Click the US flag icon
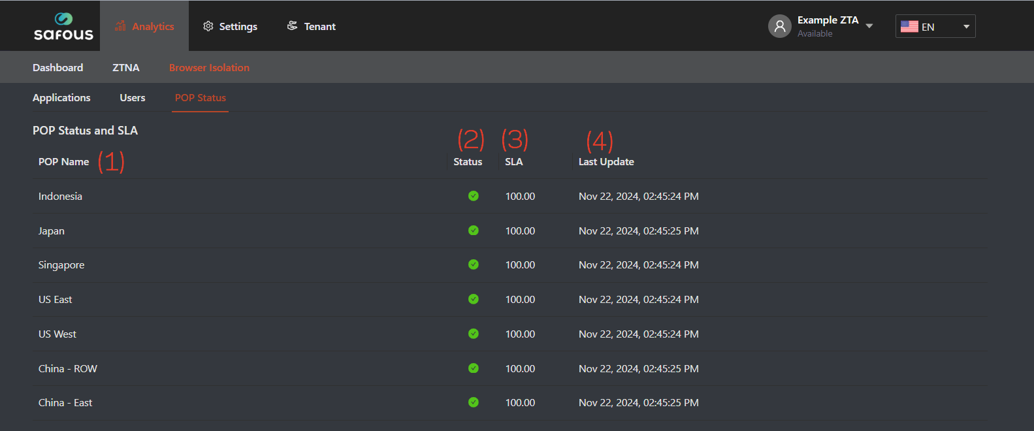 point(909,26)
